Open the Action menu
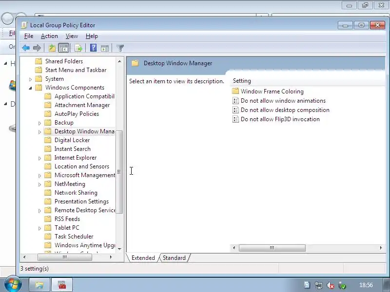Screen dimensions: 390x292 (49, 36)
